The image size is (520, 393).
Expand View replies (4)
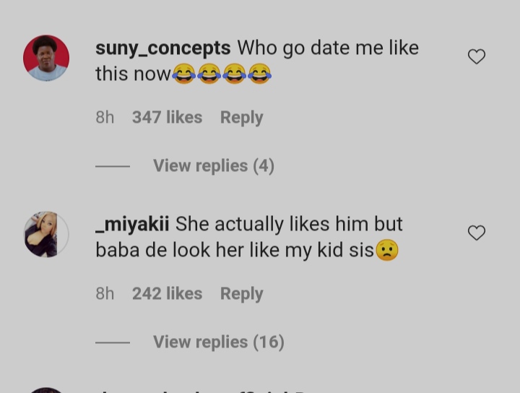pyautogui.click(x=213, y=165)
